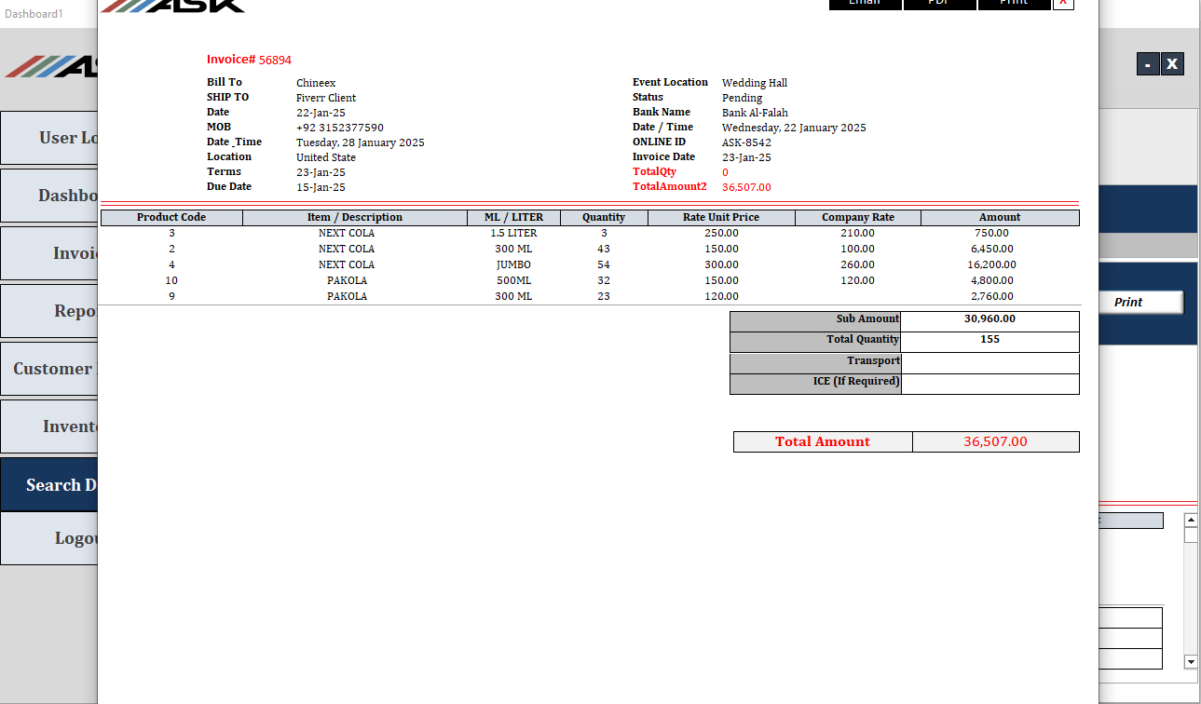The image size is (1201, 704).
Task: Open Customer section in Dashboard sidebar
Action: tap(49, 369)
